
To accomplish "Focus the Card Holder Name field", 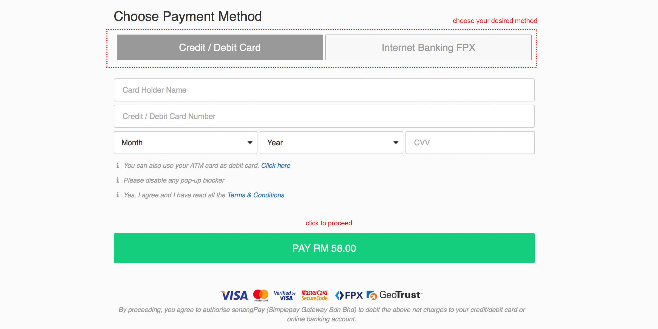I will click(x=324, y=90).
